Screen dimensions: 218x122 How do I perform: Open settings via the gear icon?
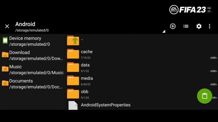(199, 26)
